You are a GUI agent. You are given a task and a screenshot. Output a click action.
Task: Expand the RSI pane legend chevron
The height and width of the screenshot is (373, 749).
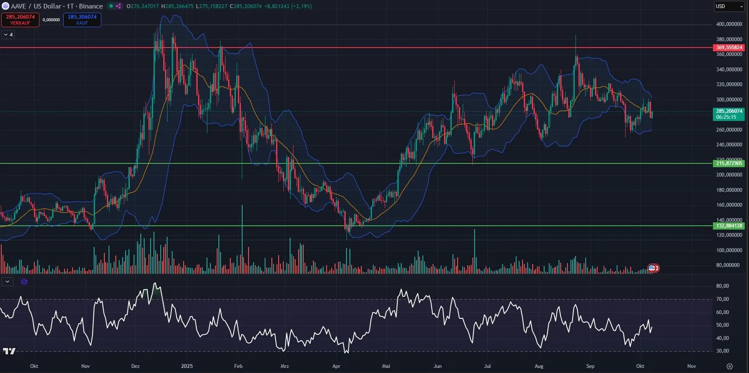click(x=7, y=282)
